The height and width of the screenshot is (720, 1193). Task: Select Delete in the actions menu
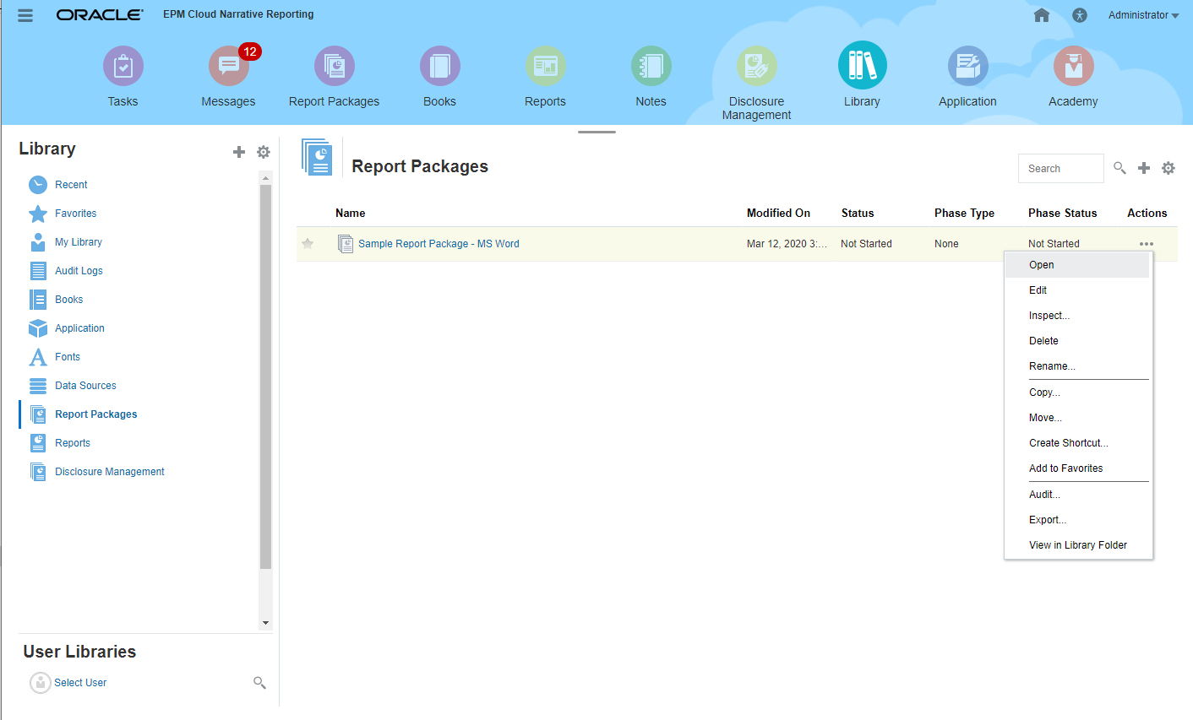coord(1077,341)
